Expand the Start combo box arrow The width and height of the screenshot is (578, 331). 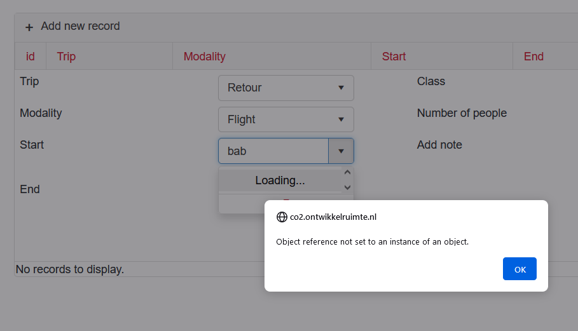(x=341, y=151)
